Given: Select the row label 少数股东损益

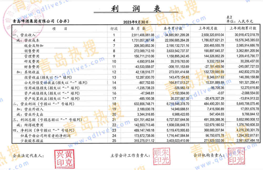Looking at the screenshot, I should click(x=32, y=141).
